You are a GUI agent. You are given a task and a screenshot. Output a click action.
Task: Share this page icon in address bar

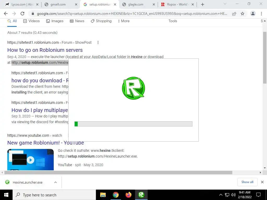tap(234, 14)
